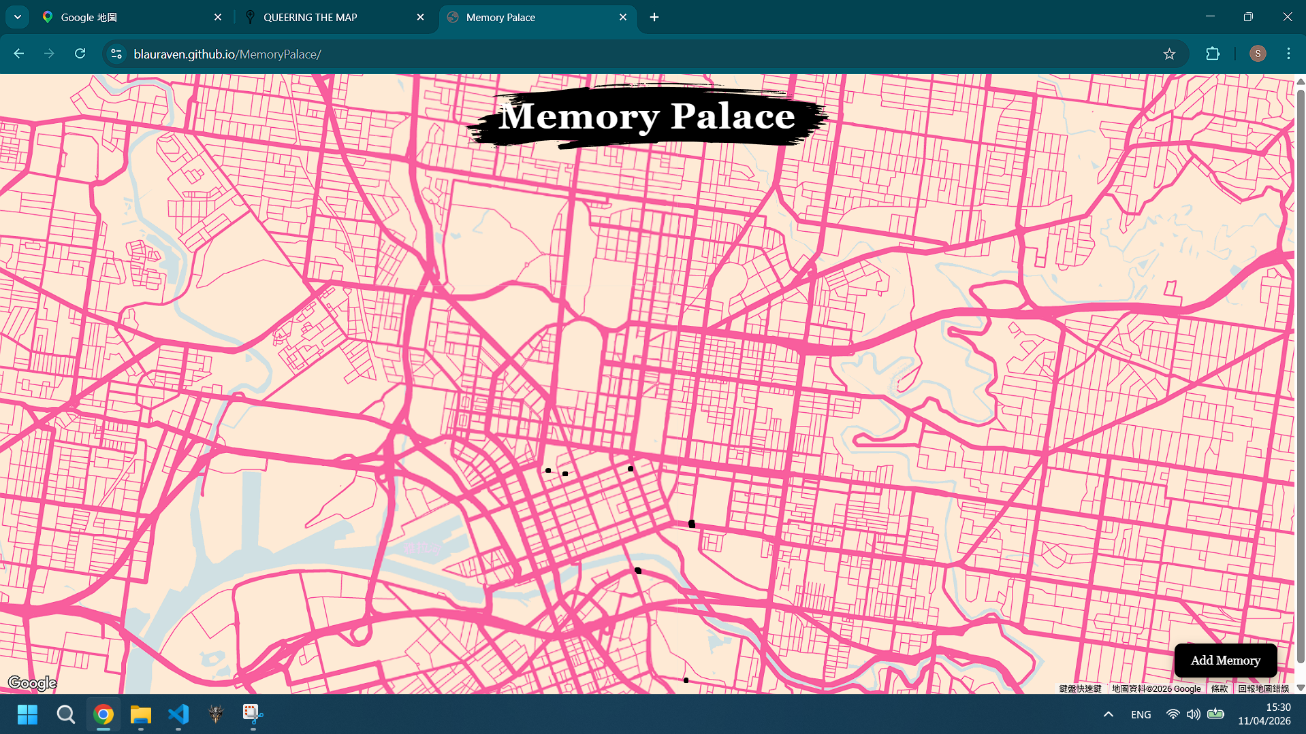
Task: Click the Memory Palace title banner
Action: 647,116
